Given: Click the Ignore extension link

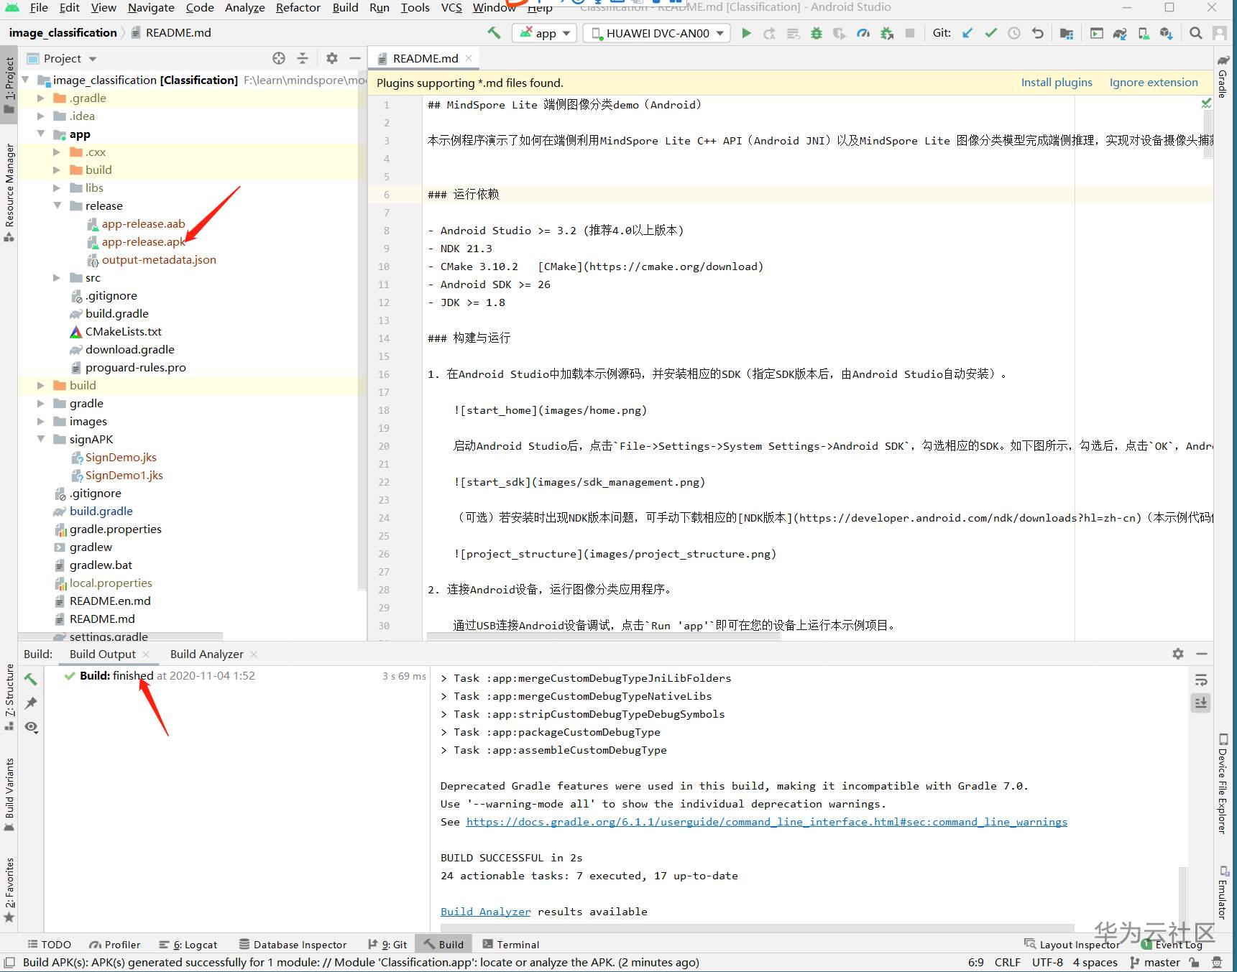Looking at the screenshot, I should [x=1154, y=83].
